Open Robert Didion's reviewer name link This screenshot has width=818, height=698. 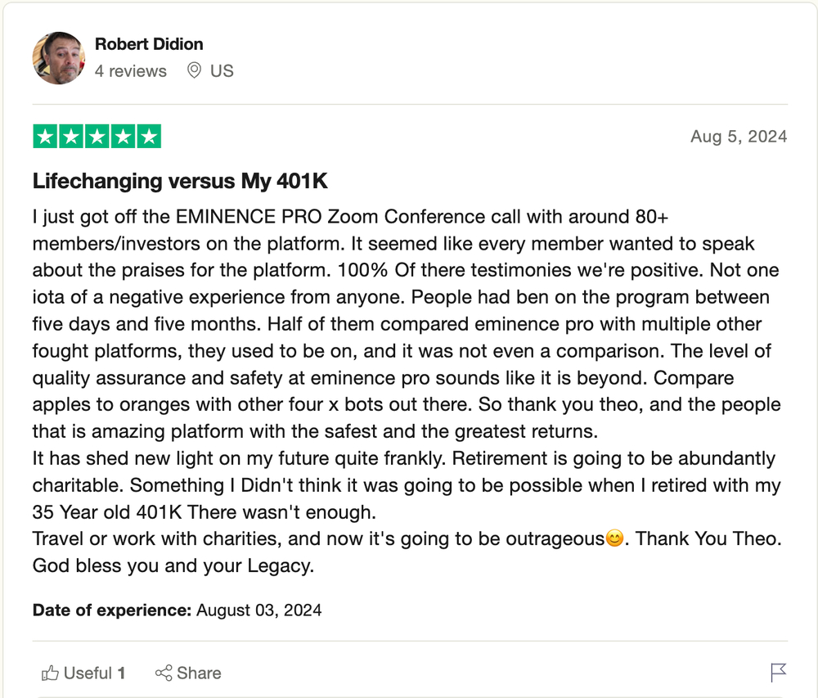(x=149, y=44)
